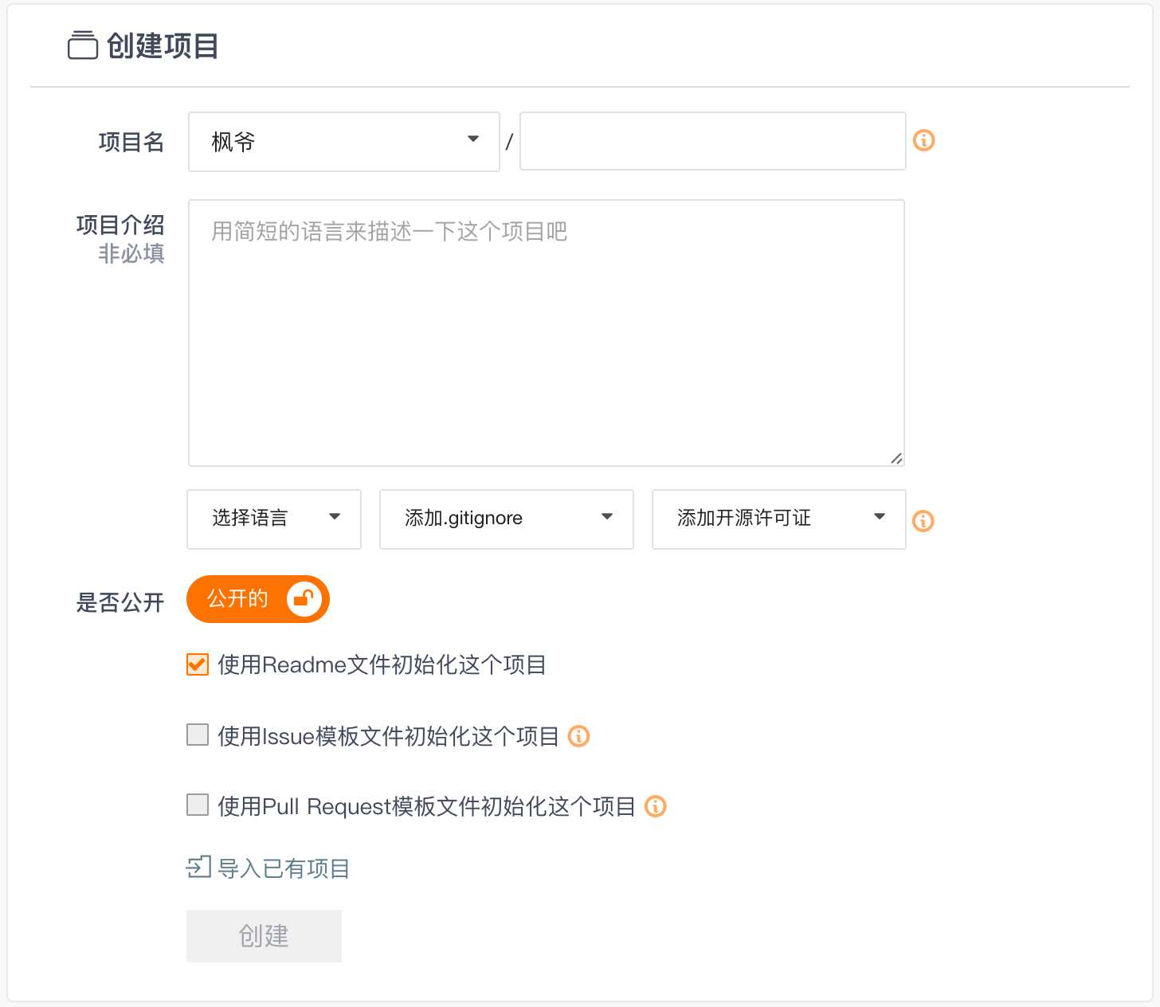Image resolution: width=1160 pixels, height=1007 pixels.
Task: Click the import icon beside 导入已有项目
Action: [x=199, y=867]
